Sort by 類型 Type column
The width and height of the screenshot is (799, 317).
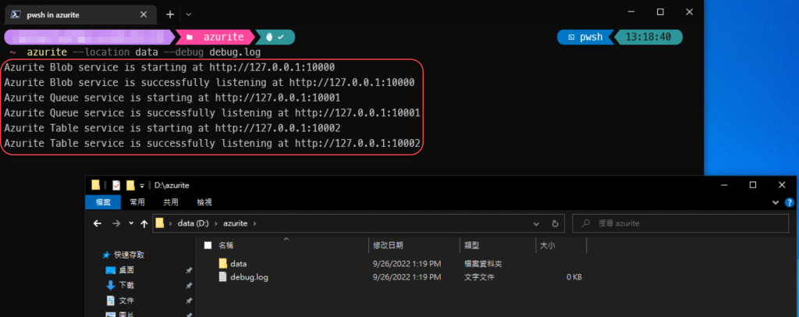[x=472, y=245]
